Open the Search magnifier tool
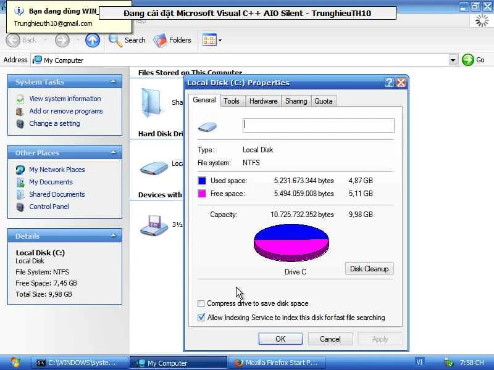494x370 pixels. pos(115,40)
